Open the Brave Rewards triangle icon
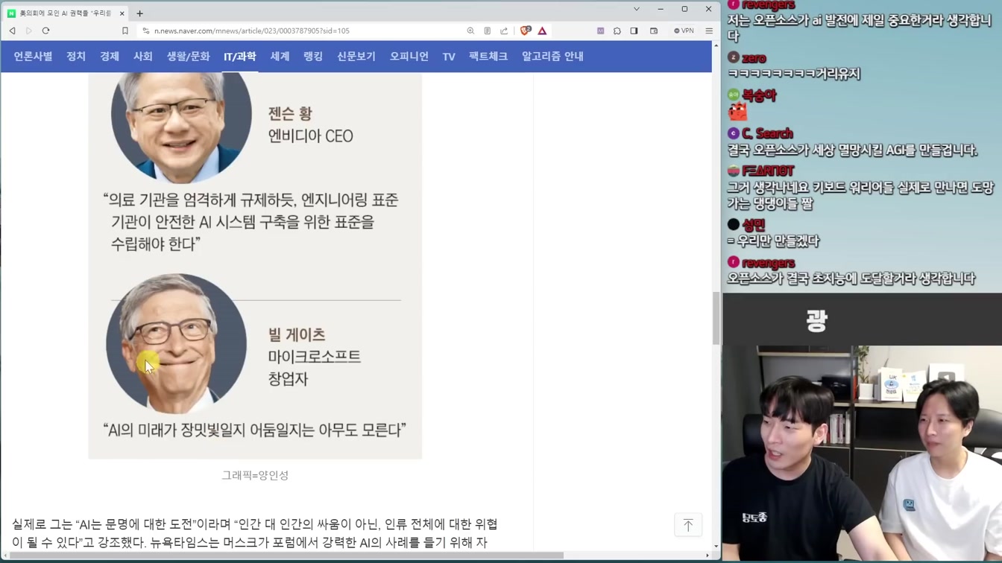The width and height of the screenshot is (1002, 563). [x=542, y=31]
